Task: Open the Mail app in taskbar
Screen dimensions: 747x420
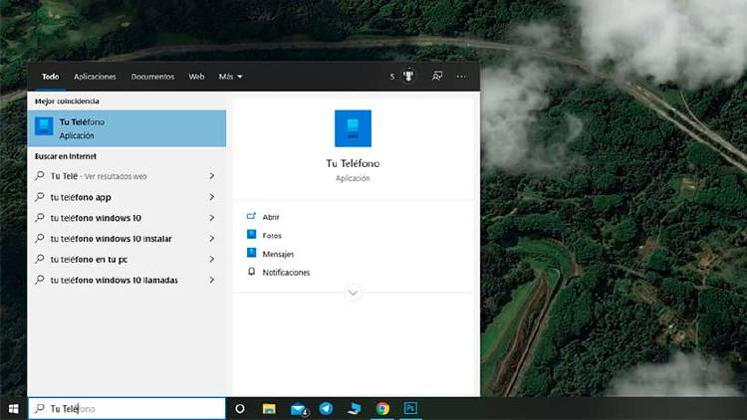Action: point(298,408)
